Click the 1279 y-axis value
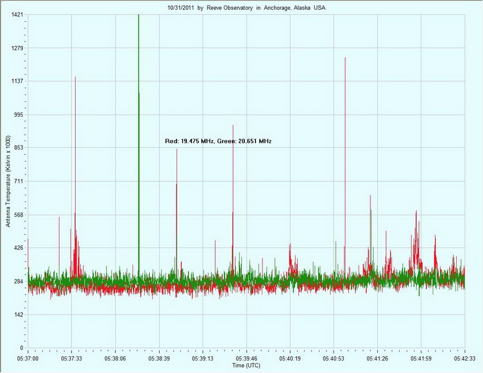Screen dimensions: 483x373 [17, 48]
